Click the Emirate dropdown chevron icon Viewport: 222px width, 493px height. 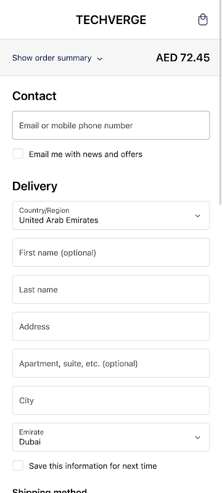pos(197,438)
